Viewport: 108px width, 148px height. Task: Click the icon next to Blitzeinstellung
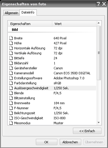[11, 98]
